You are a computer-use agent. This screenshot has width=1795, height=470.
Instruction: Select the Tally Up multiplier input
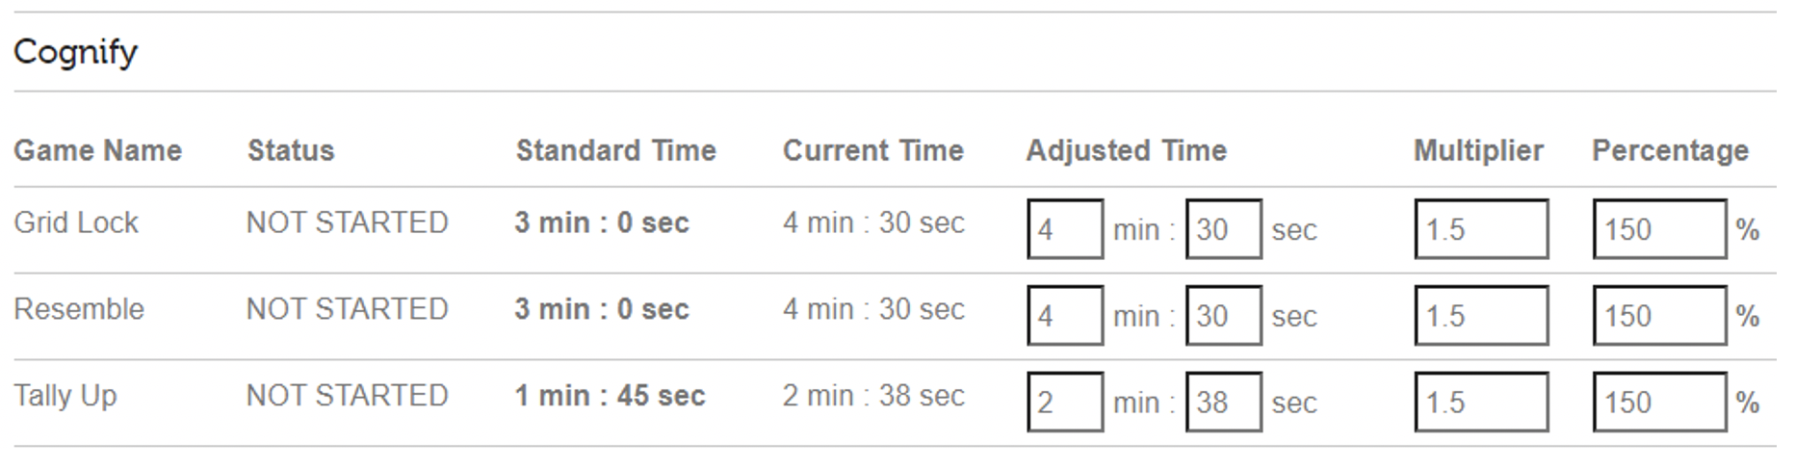(x=1482, y=403)
